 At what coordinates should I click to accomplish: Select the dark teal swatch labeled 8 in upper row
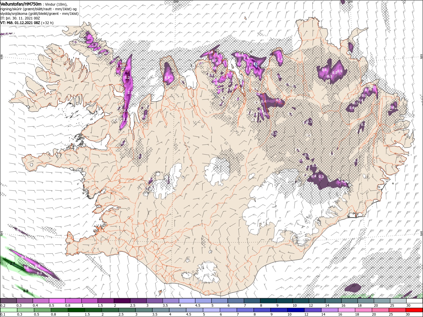pyautogui.click(x=268, y=301)
